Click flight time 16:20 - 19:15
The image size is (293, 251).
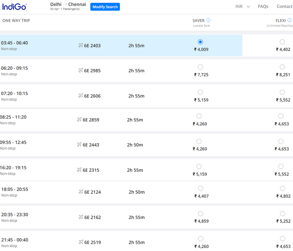[13, 168]
